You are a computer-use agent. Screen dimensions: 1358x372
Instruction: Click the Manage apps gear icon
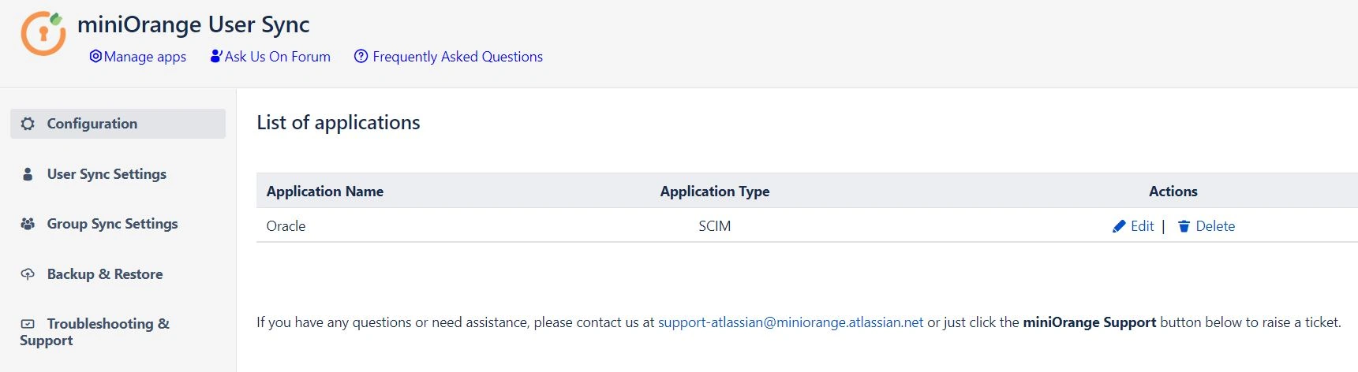(95, 57)
